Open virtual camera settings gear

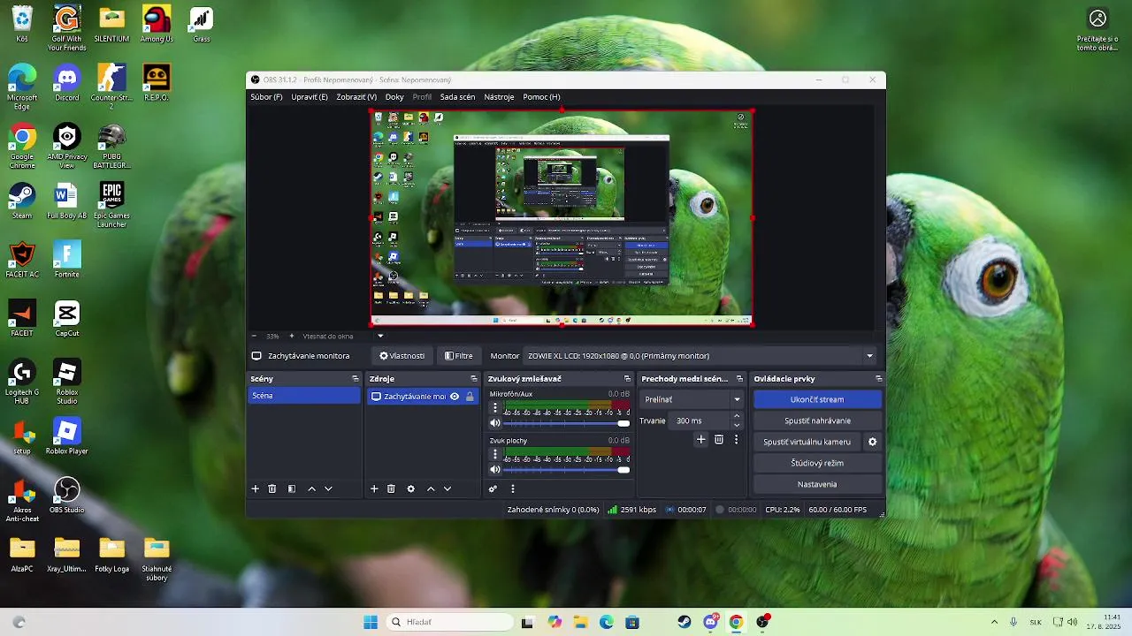(872, 442)
